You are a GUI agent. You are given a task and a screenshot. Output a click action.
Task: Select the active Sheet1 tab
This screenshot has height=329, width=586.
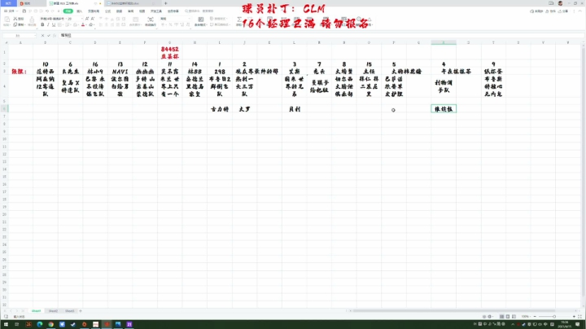click(37, 311)
